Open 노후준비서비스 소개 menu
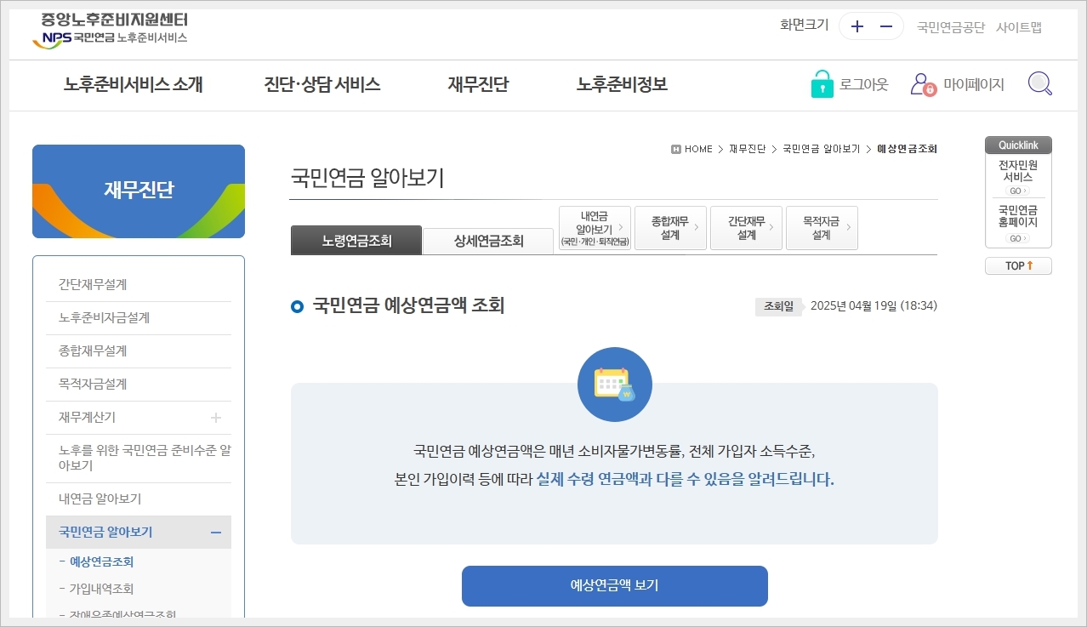This screenshot has width=1087, height=627. pyautogui.click(x=134, y=84)
